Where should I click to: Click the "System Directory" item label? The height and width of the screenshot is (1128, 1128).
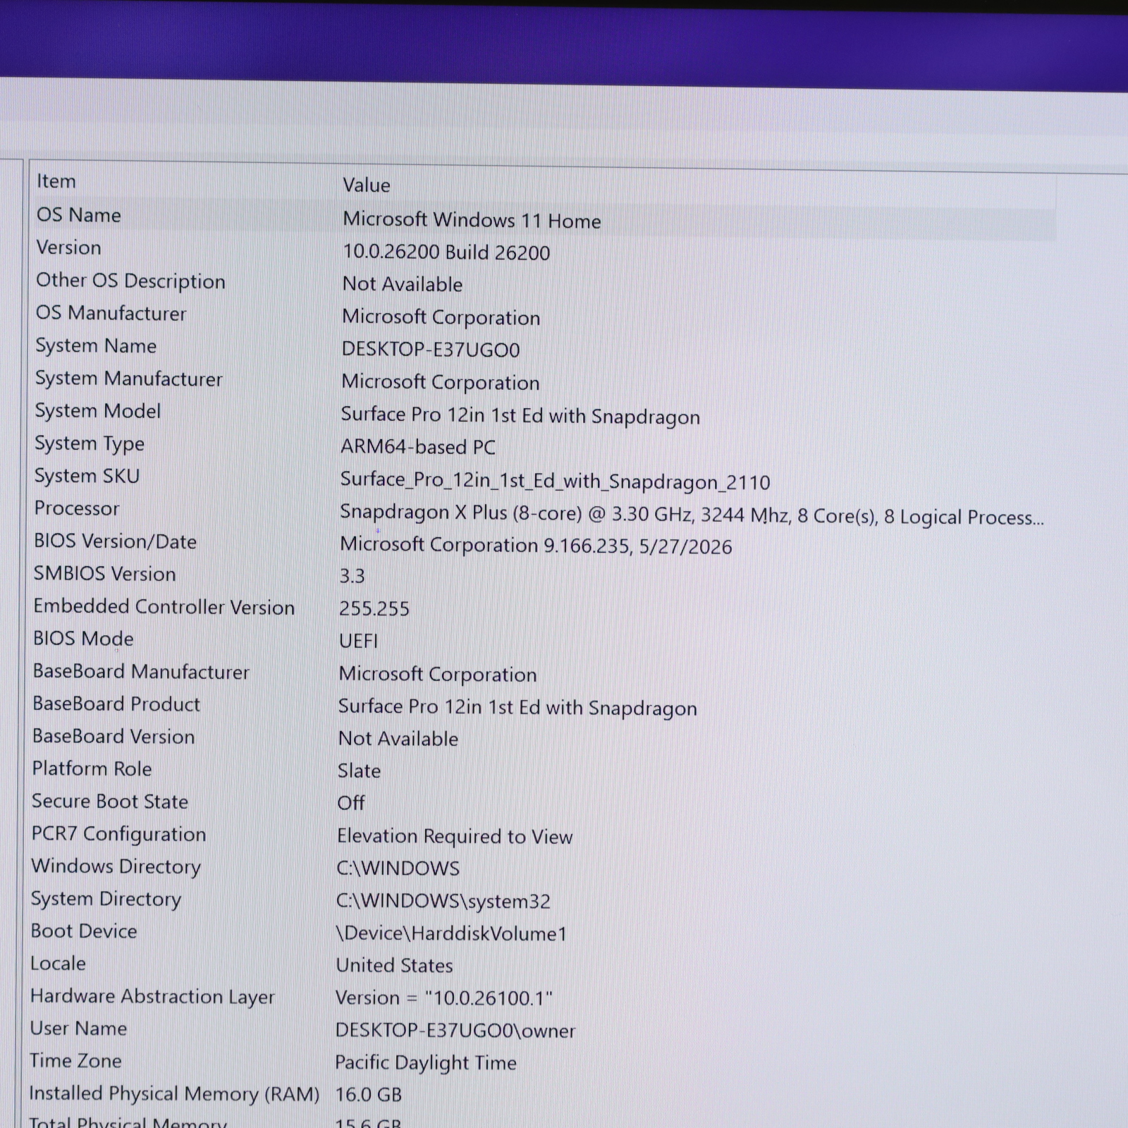tap(106, 899)
